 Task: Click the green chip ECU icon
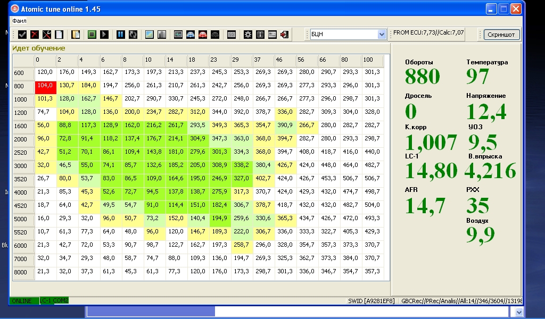(92, 35)
